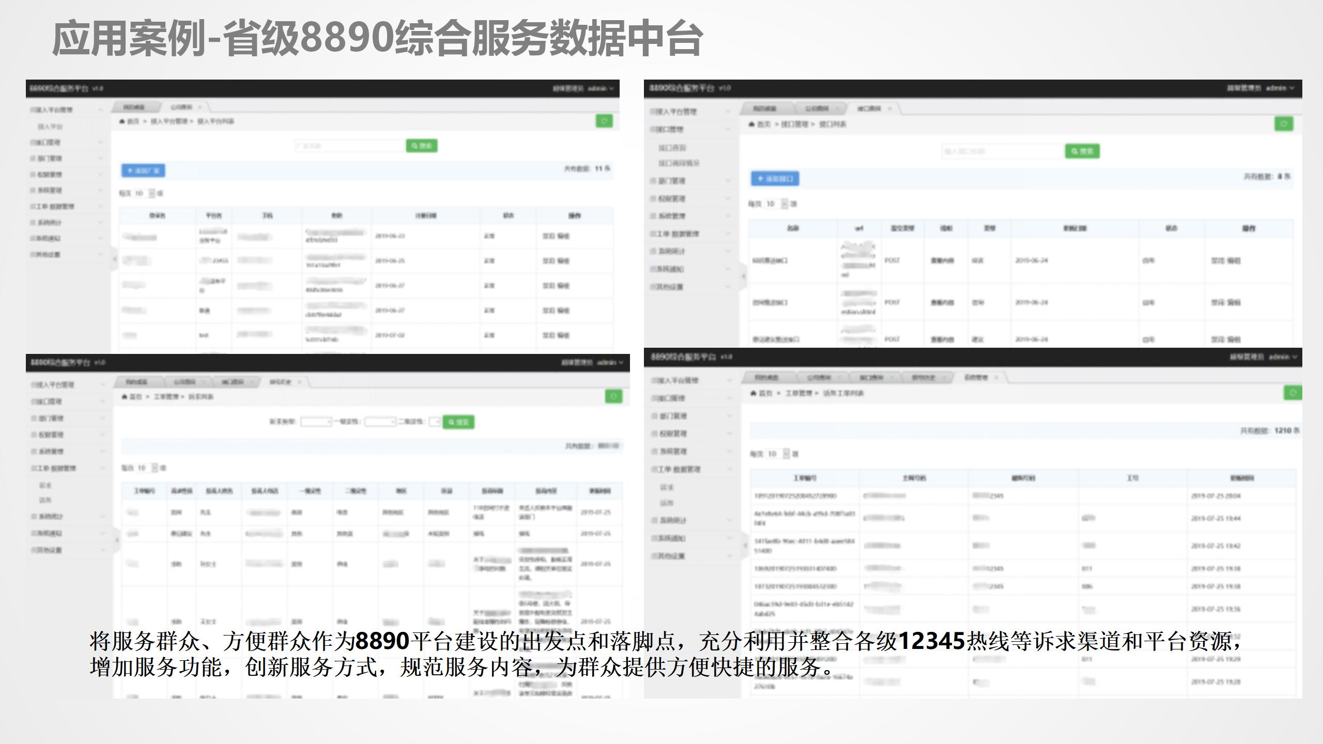Click the home icon in the 诉求列表 breadcrumb

pos(124,397)
